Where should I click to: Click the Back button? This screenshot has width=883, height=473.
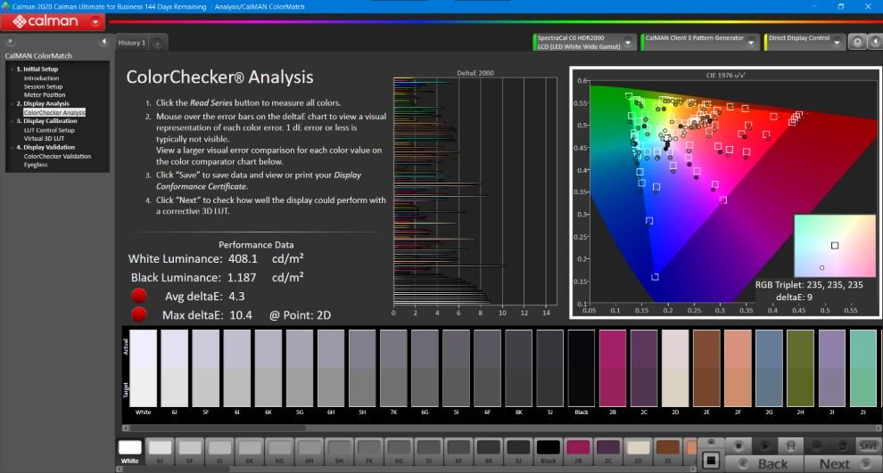(x=764, y=464)
